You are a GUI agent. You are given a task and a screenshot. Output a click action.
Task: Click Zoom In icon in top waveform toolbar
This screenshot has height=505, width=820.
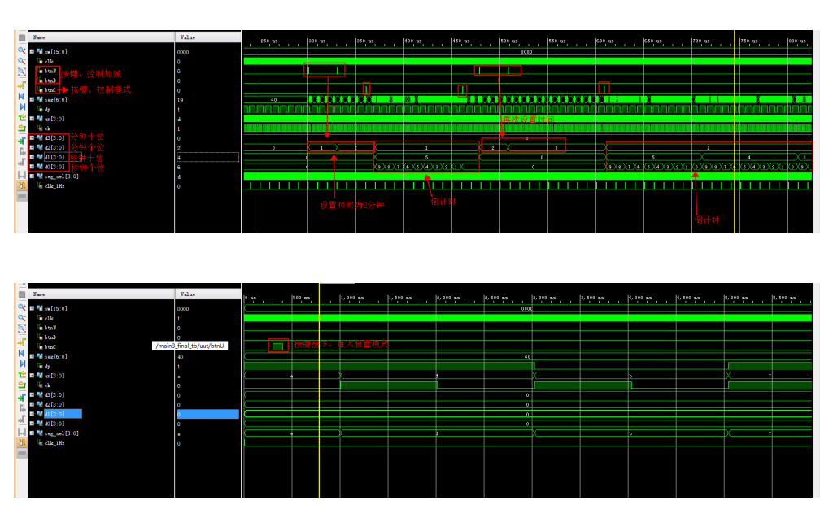pos(22,50)
